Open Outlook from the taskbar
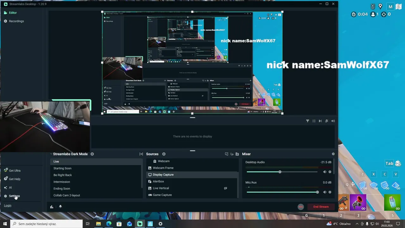The image size is (405, 228). 129,224
